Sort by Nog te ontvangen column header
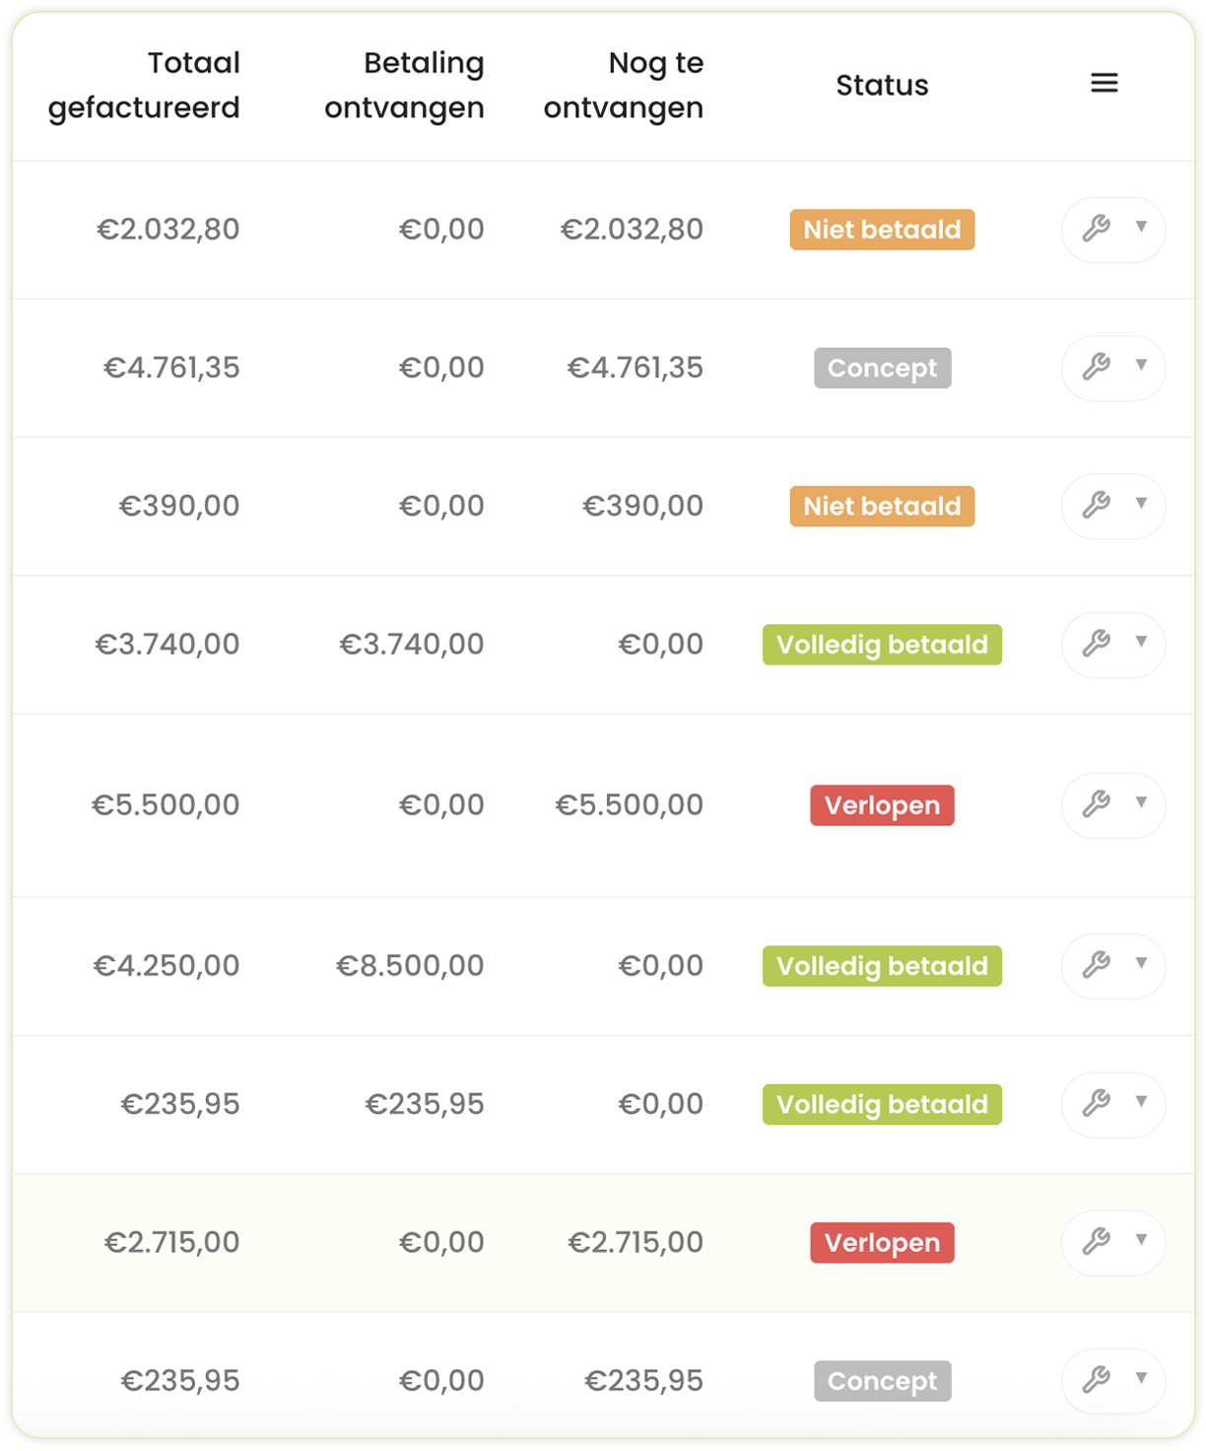The height and width of the screenshot is (1451, 1206). (624, 85)
